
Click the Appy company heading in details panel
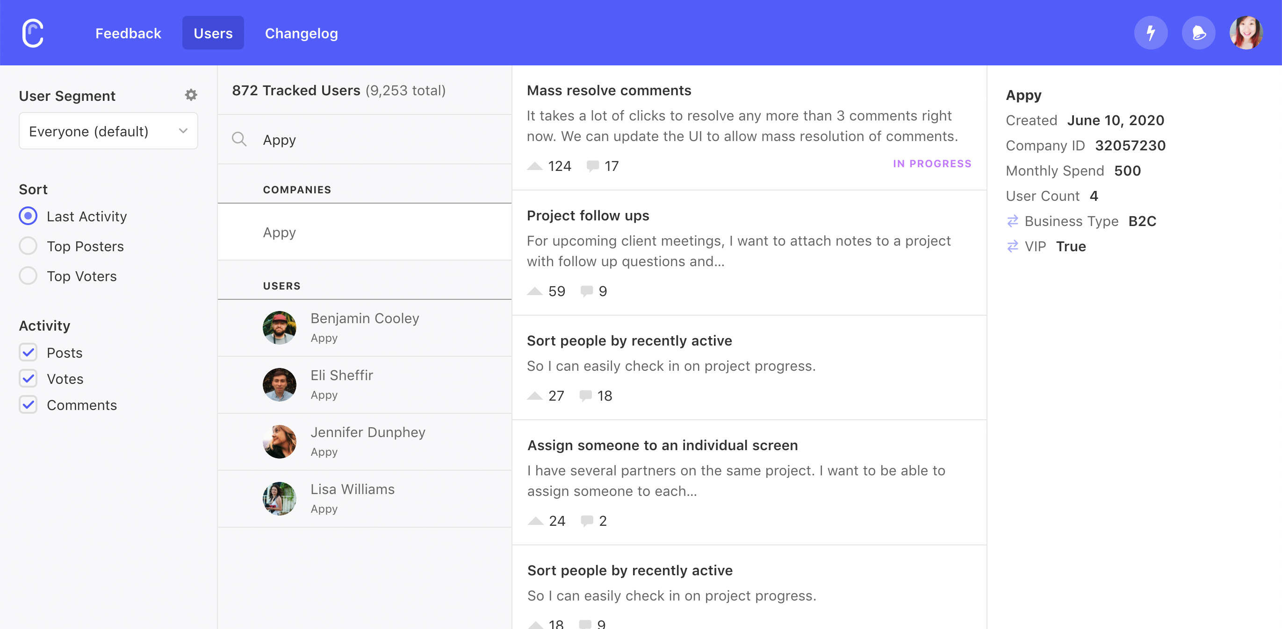click(1023, 95)
